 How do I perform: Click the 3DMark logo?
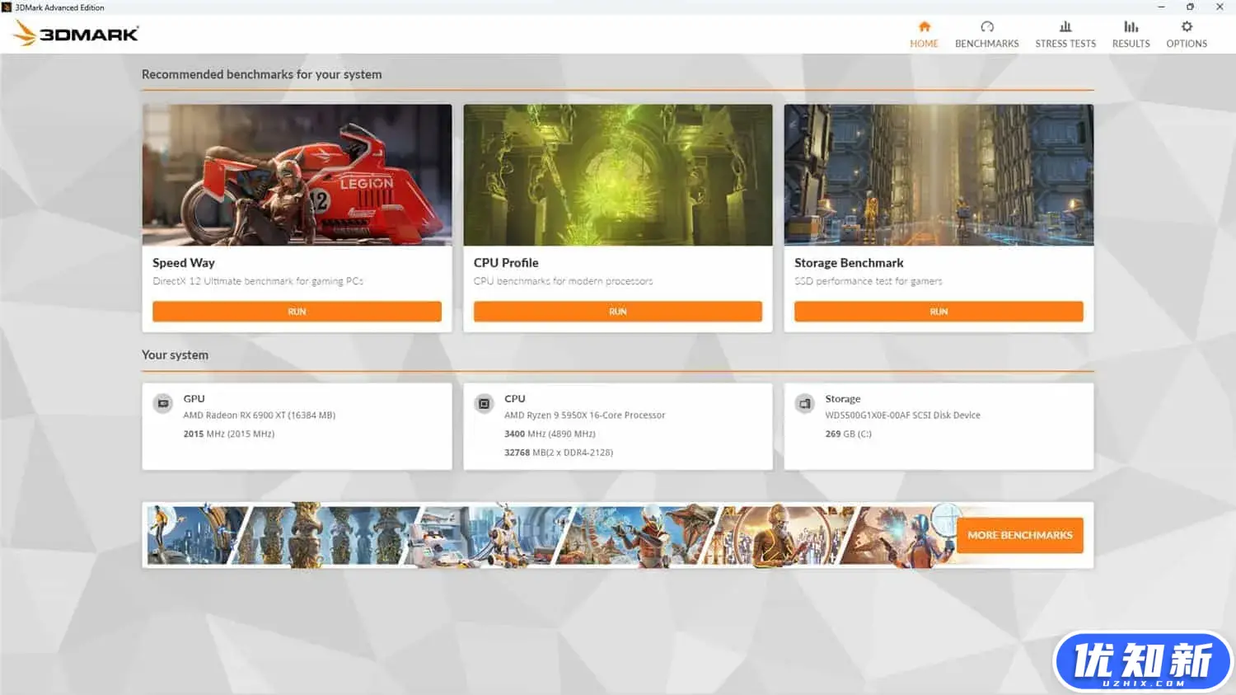click(74, 33)
